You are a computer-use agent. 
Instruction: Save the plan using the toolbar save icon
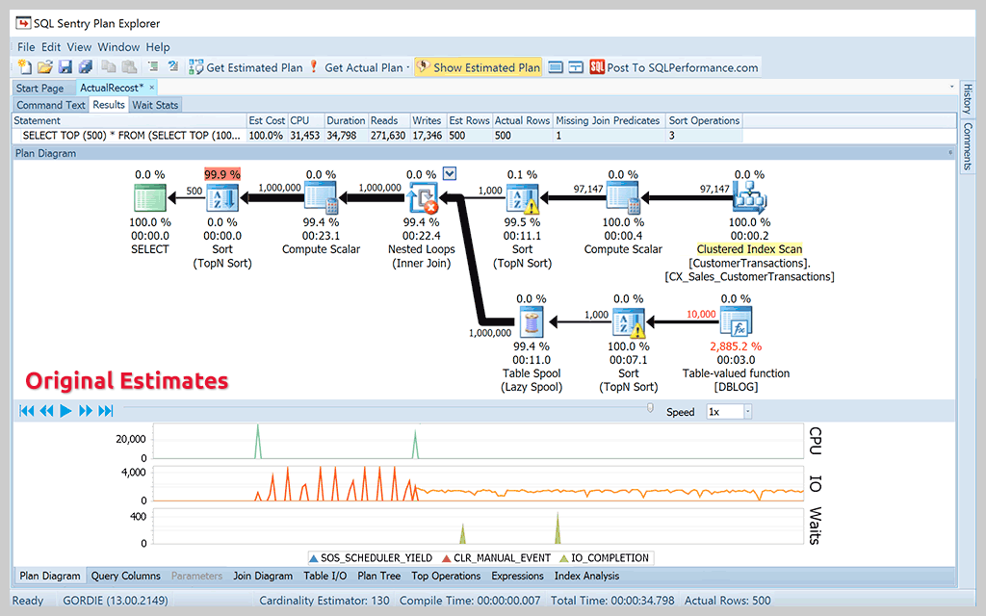64,66
